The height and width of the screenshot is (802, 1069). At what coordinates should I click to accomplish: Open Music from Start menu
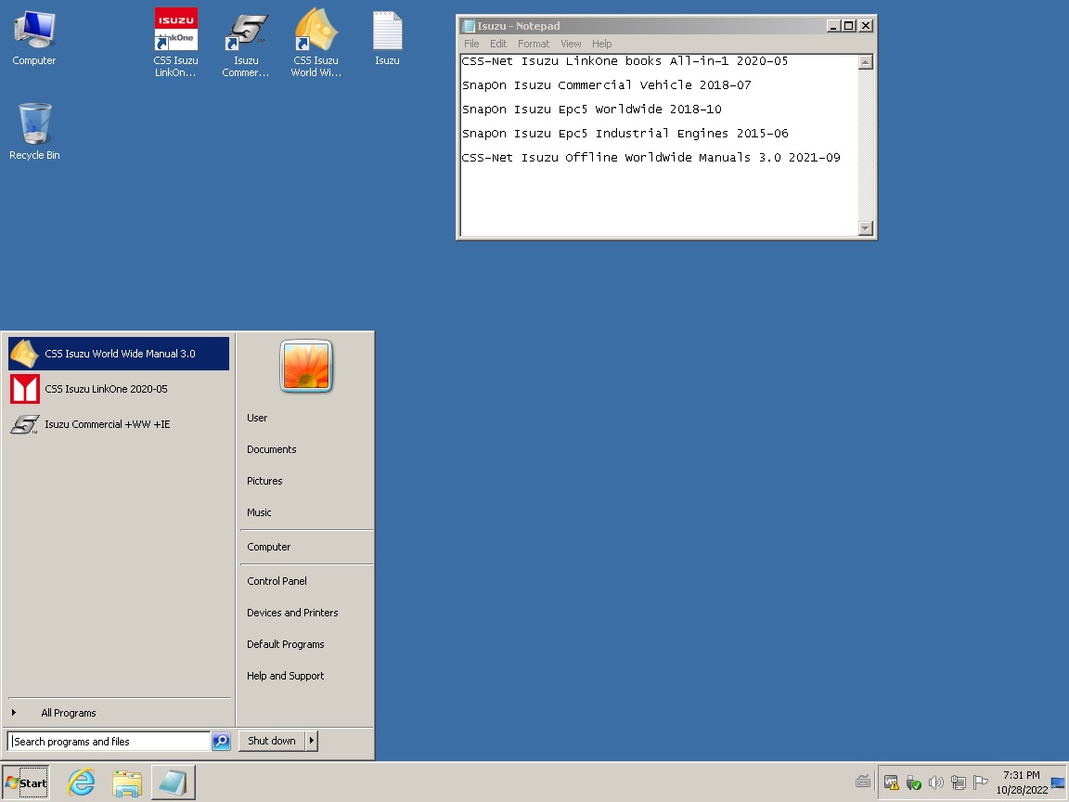click(x=259, y=512)
